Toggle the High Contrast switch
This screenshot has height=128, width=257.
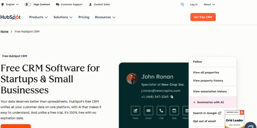28,4
